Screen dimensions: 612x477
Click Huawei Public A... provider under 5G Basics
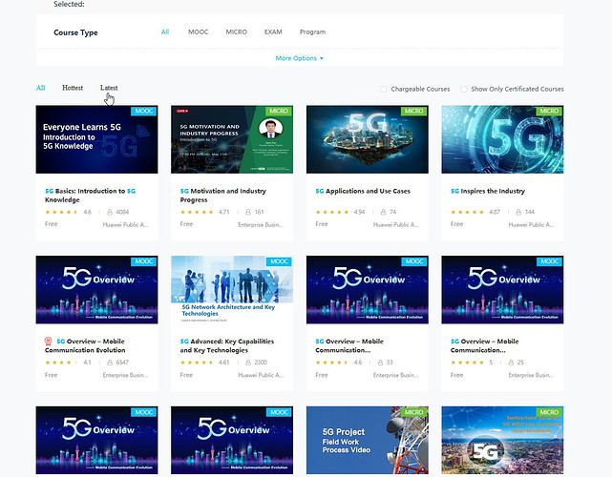[x=125, y=224]
